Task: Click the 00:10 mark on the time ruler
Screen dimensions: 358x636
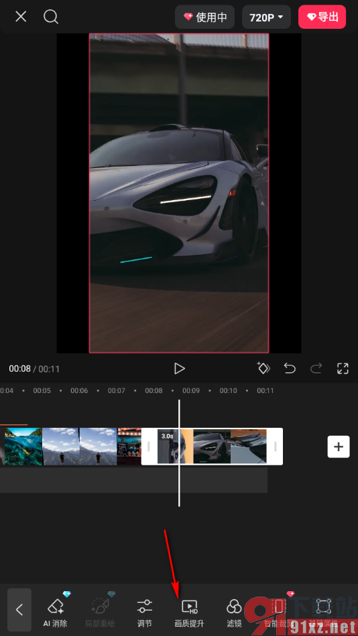Action: (229, 390)
